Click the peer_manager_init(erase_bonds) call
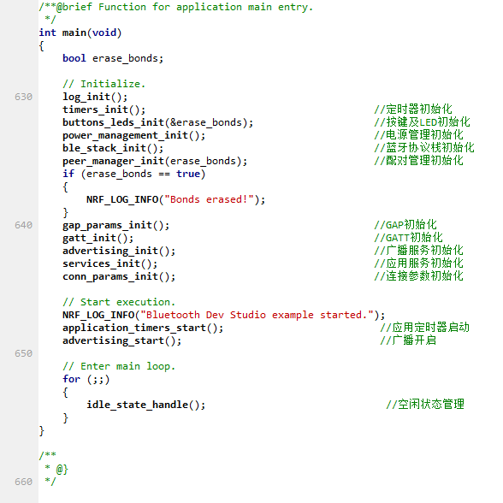 155,161
